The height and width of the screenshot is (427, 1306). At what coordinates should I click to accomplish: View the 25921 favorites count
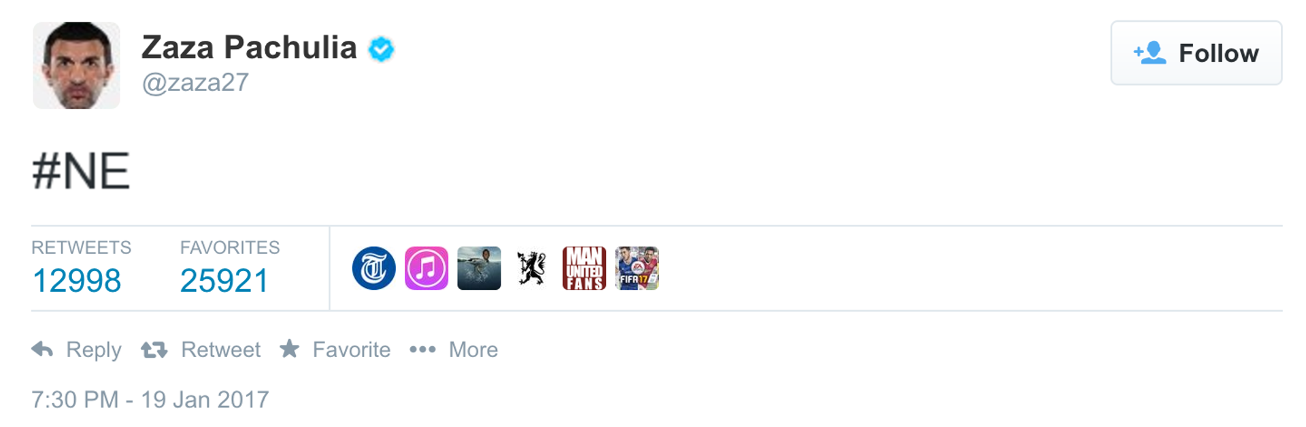224,280
